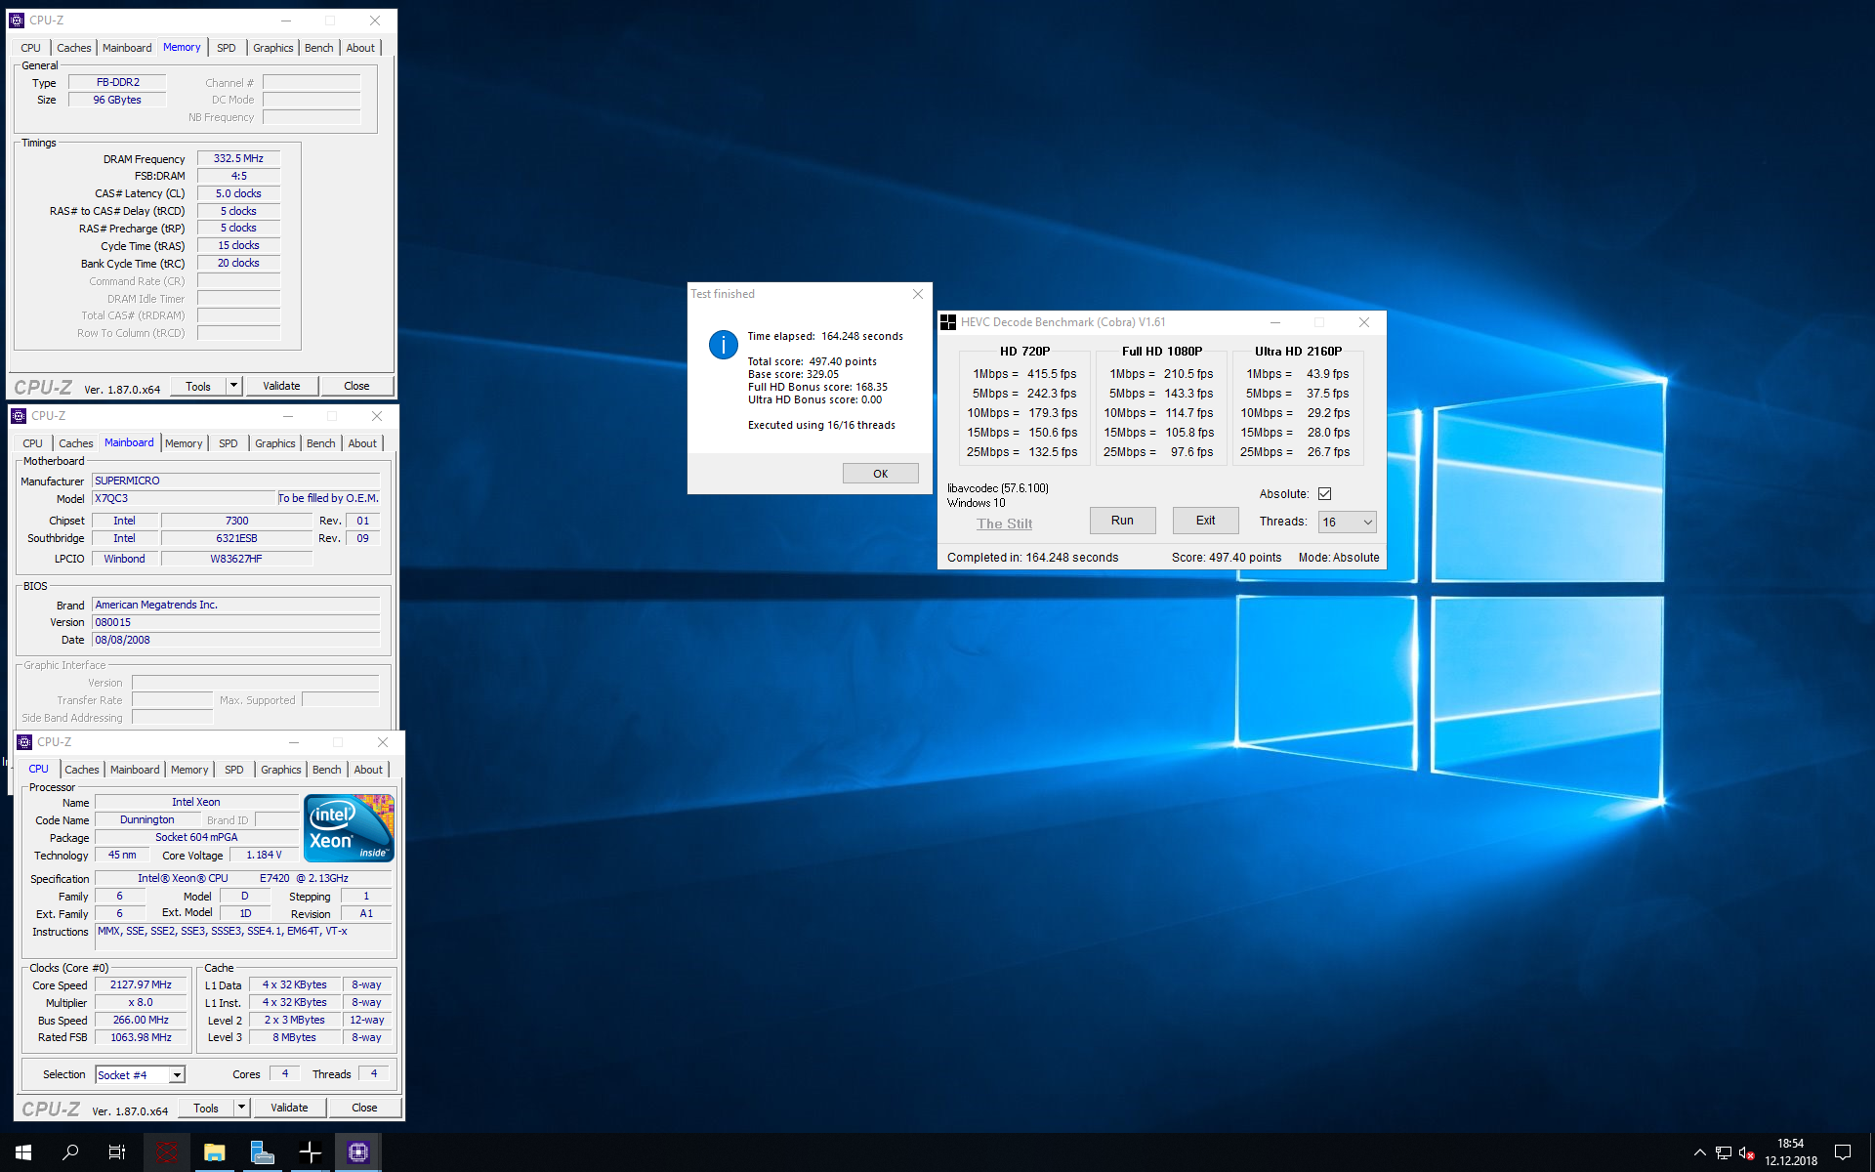The height and width of the screenshot is (1172, 1875).
Task: Click Exit in HEVC Decode Benchmark
Action: (x=1206, y=521)
